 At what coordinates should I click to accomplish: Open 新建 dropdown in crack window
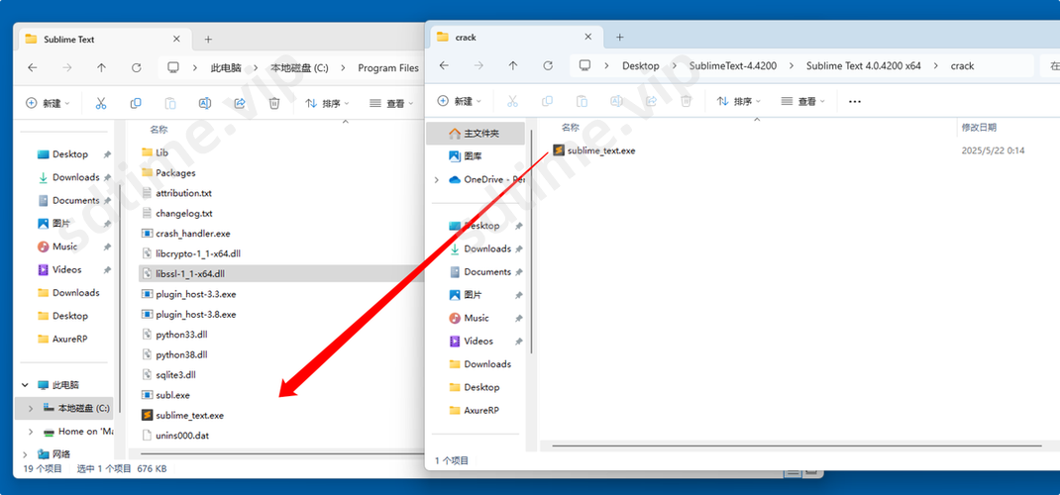tap(459, 101)
